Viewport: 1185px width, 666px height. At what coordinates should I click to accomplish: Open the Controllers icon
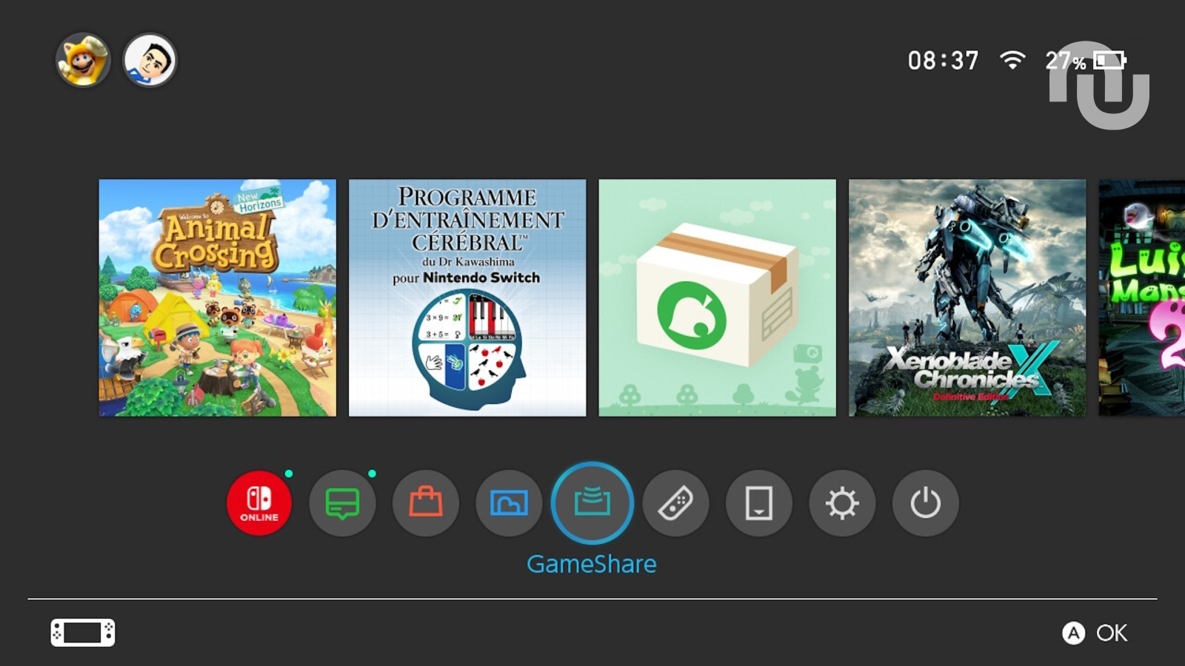(x=675, y=503)
